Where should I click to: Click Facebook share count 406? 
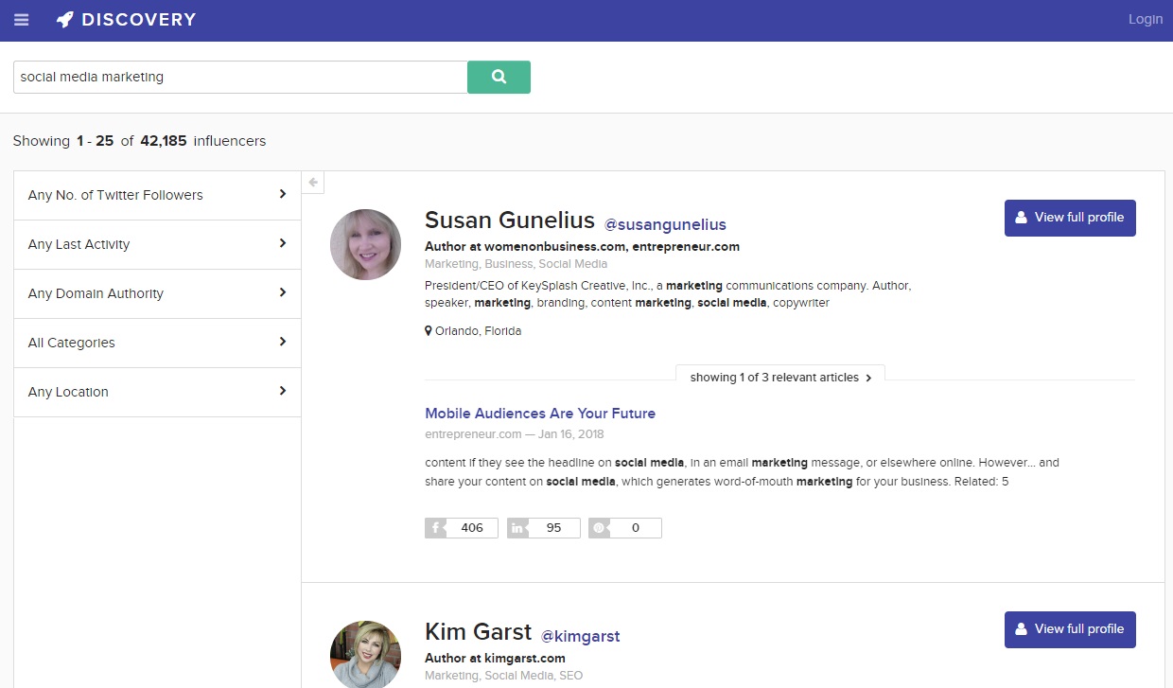pos(462,528)
